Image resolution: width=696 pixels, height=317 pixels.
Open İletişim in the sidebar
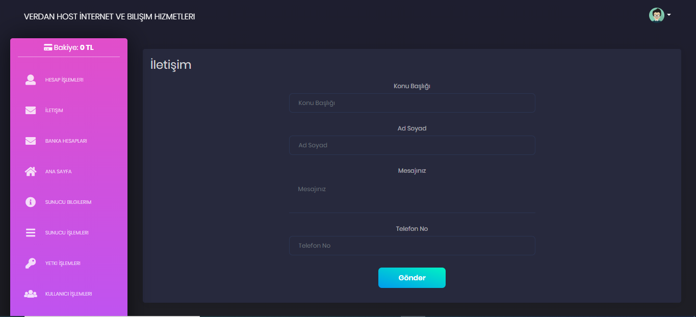tap(69, 111)
